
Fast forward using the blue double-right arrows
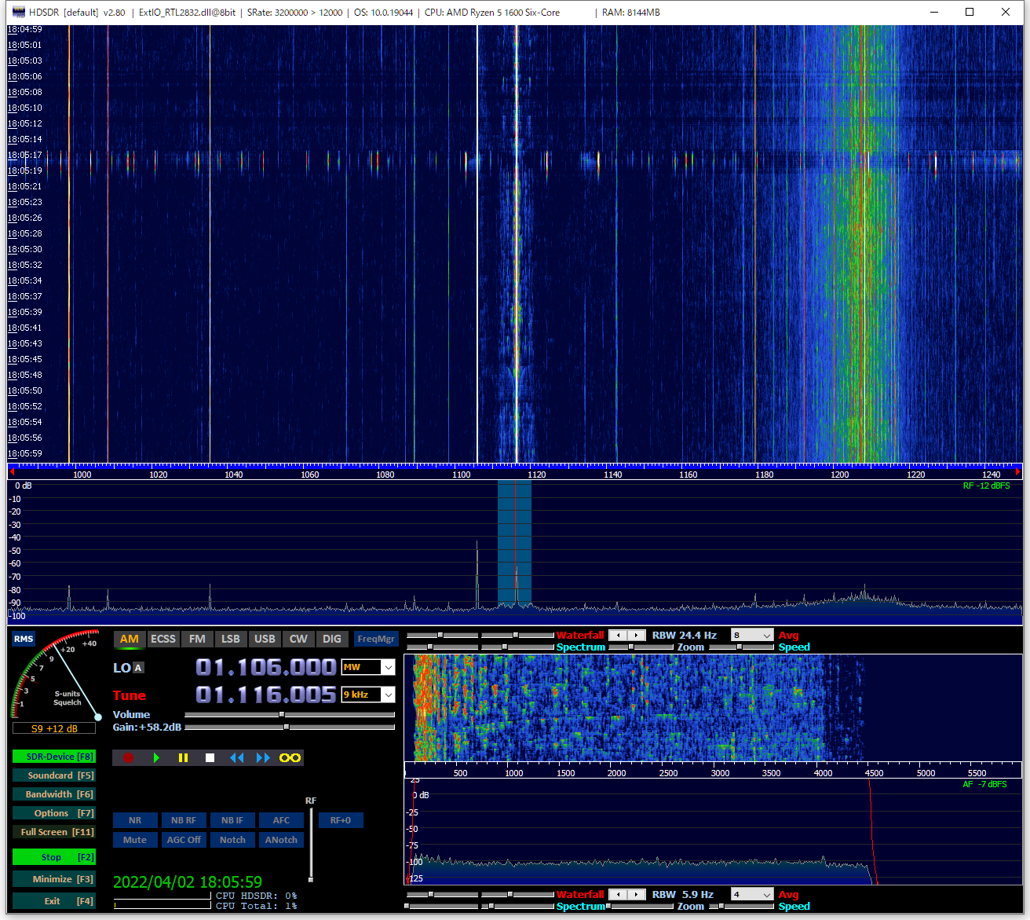coord(263,757)
